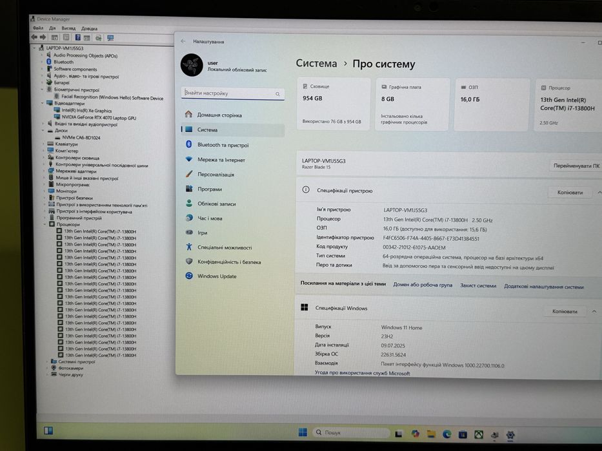
Task: Click the Forward arrow in Device Manager toolbar
Action: pyautogui.click(x=43, y=37)
